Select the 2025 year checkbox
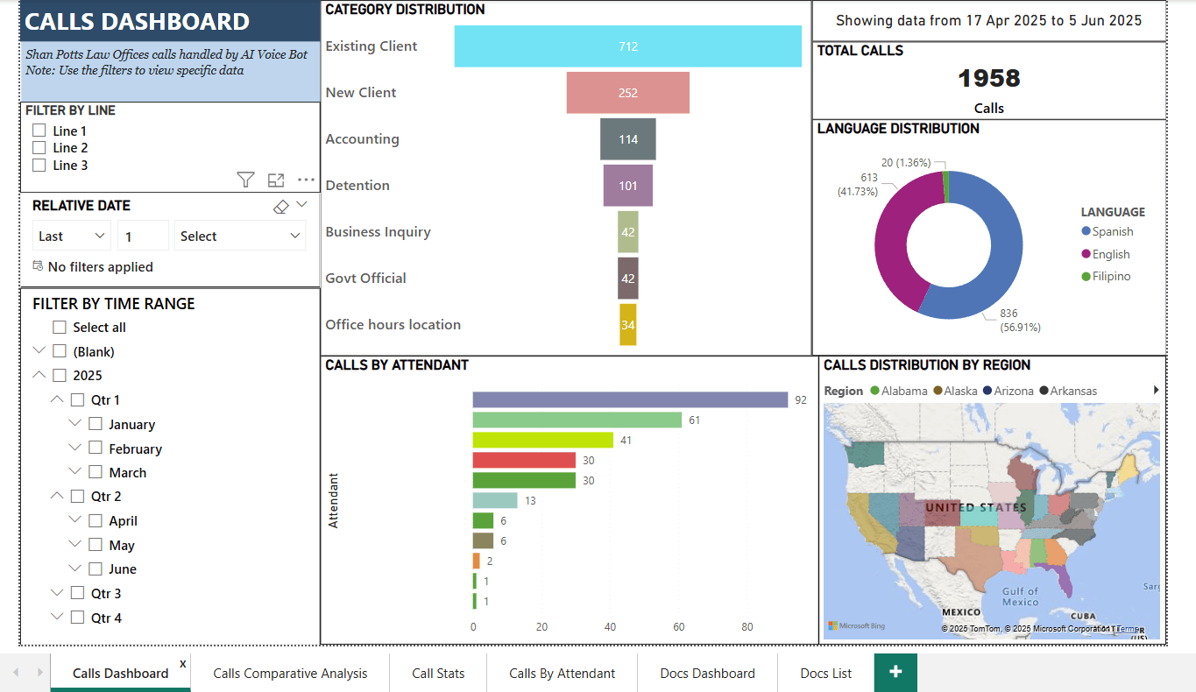The image size is (1196, 692). pyautogui.click(x=60, y=376)
